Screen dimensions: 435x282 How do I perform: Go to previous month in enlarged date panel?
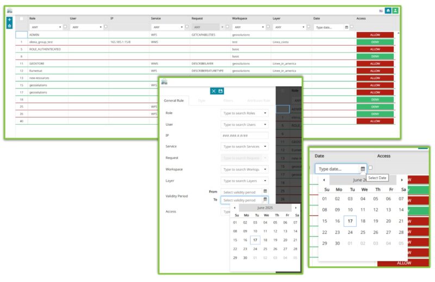click(324, 180)
